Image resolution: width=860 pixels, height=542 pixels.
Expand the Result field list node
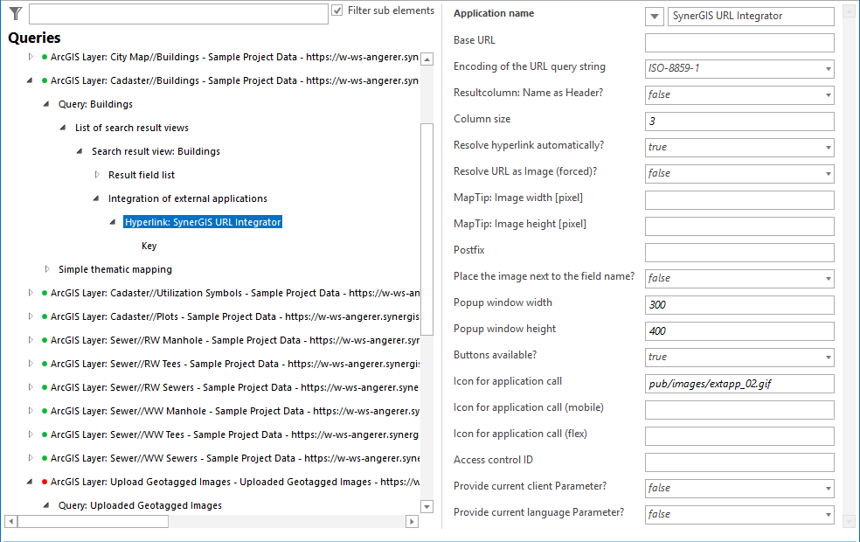(96, 174)
